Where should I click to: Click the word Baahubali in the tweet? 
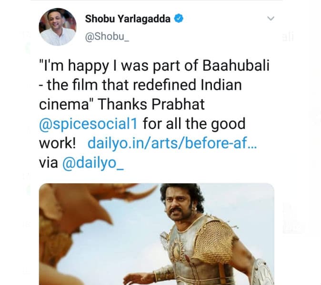236,66
